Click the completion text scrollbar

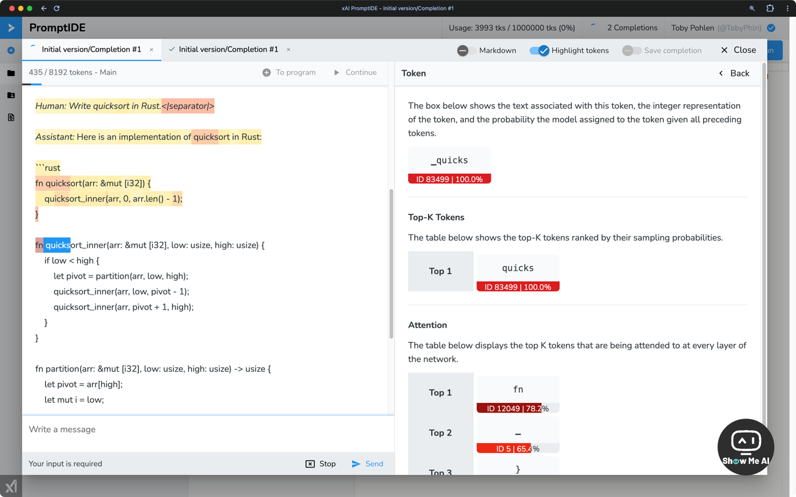391,263
